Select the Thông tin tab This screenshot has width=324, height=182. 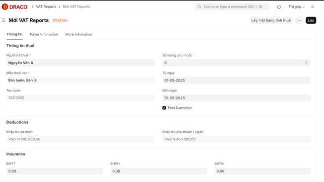pyautogui.click(x=14, y=34)
